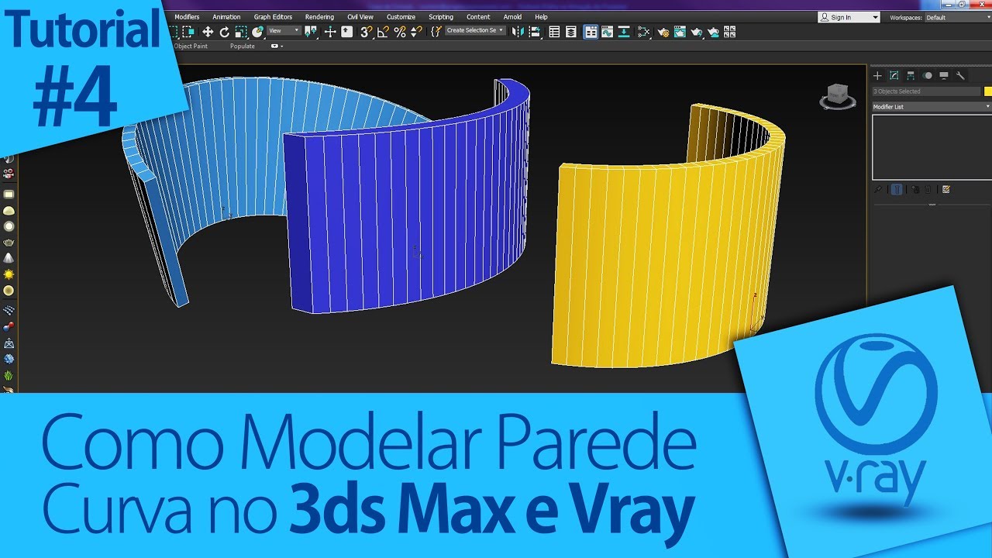Open the Create Selection Set dropdown
This screenshot has height=558, width=992.
coord(475,31)
